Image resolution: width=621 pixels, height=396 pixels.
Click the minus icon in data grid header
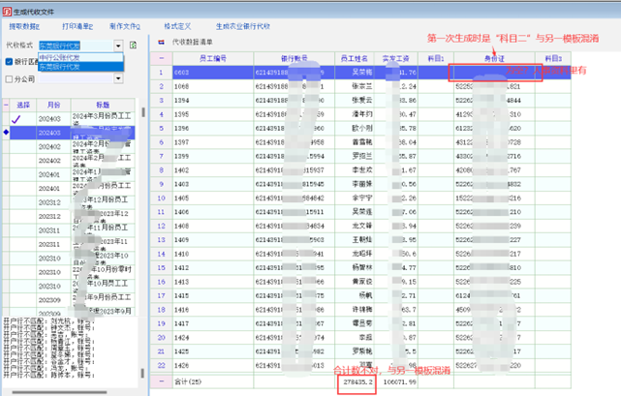click(163, 59)
